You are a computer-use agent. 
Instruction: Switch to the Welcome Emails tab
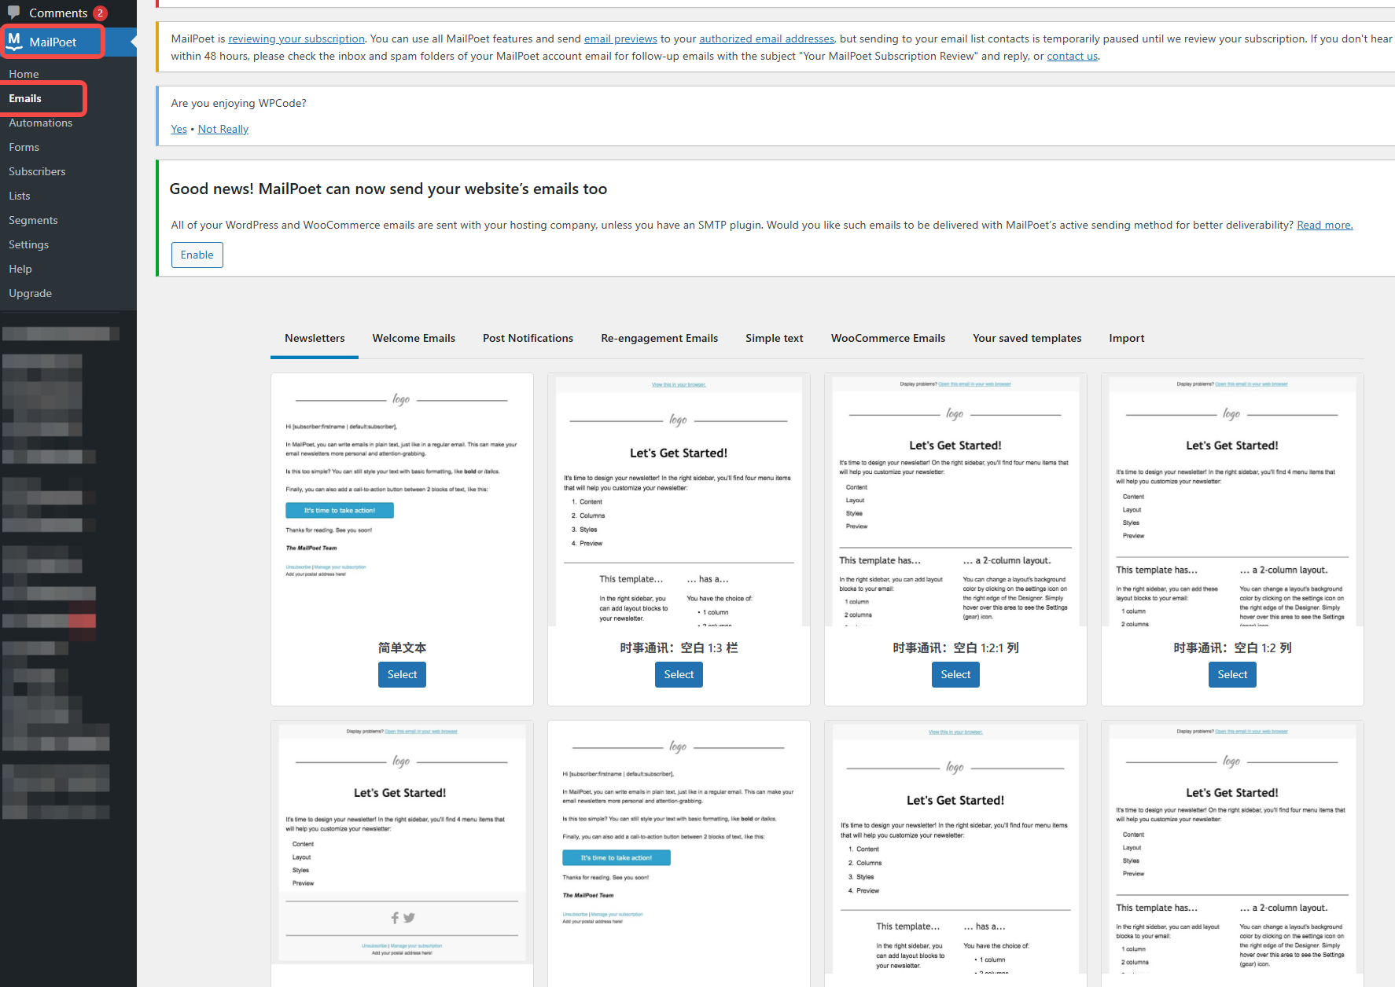point(414,338)
